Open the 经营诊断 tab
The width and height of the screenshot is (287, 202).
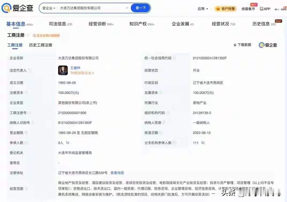(101, 24)
